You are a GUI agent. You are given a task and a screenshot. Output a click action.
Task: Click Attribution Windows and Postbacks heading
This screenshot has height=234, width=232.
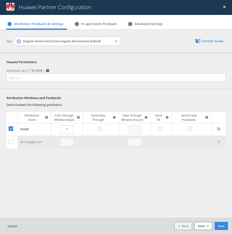[34, 98]
